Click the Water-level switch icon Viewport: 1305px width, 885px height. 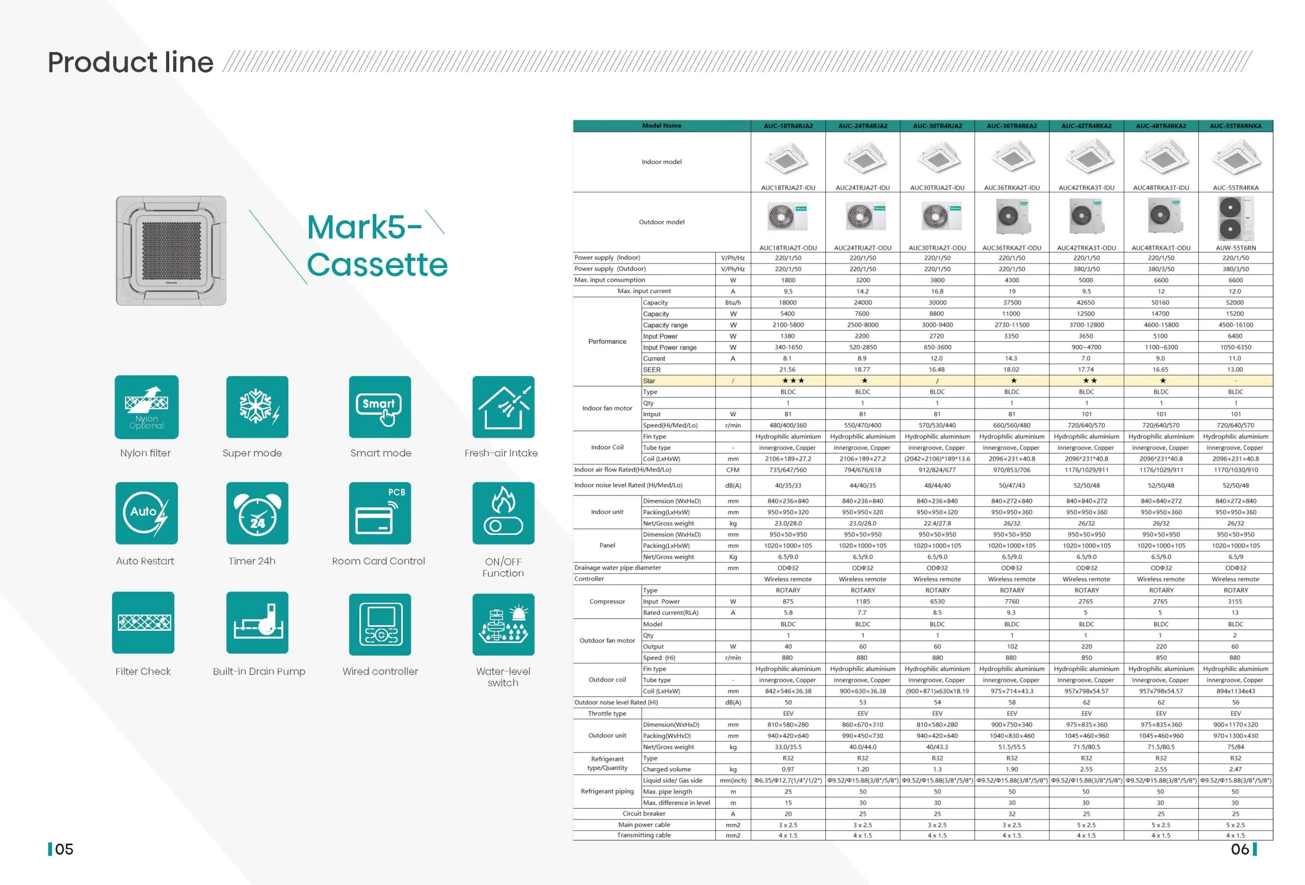pos(503,624)
